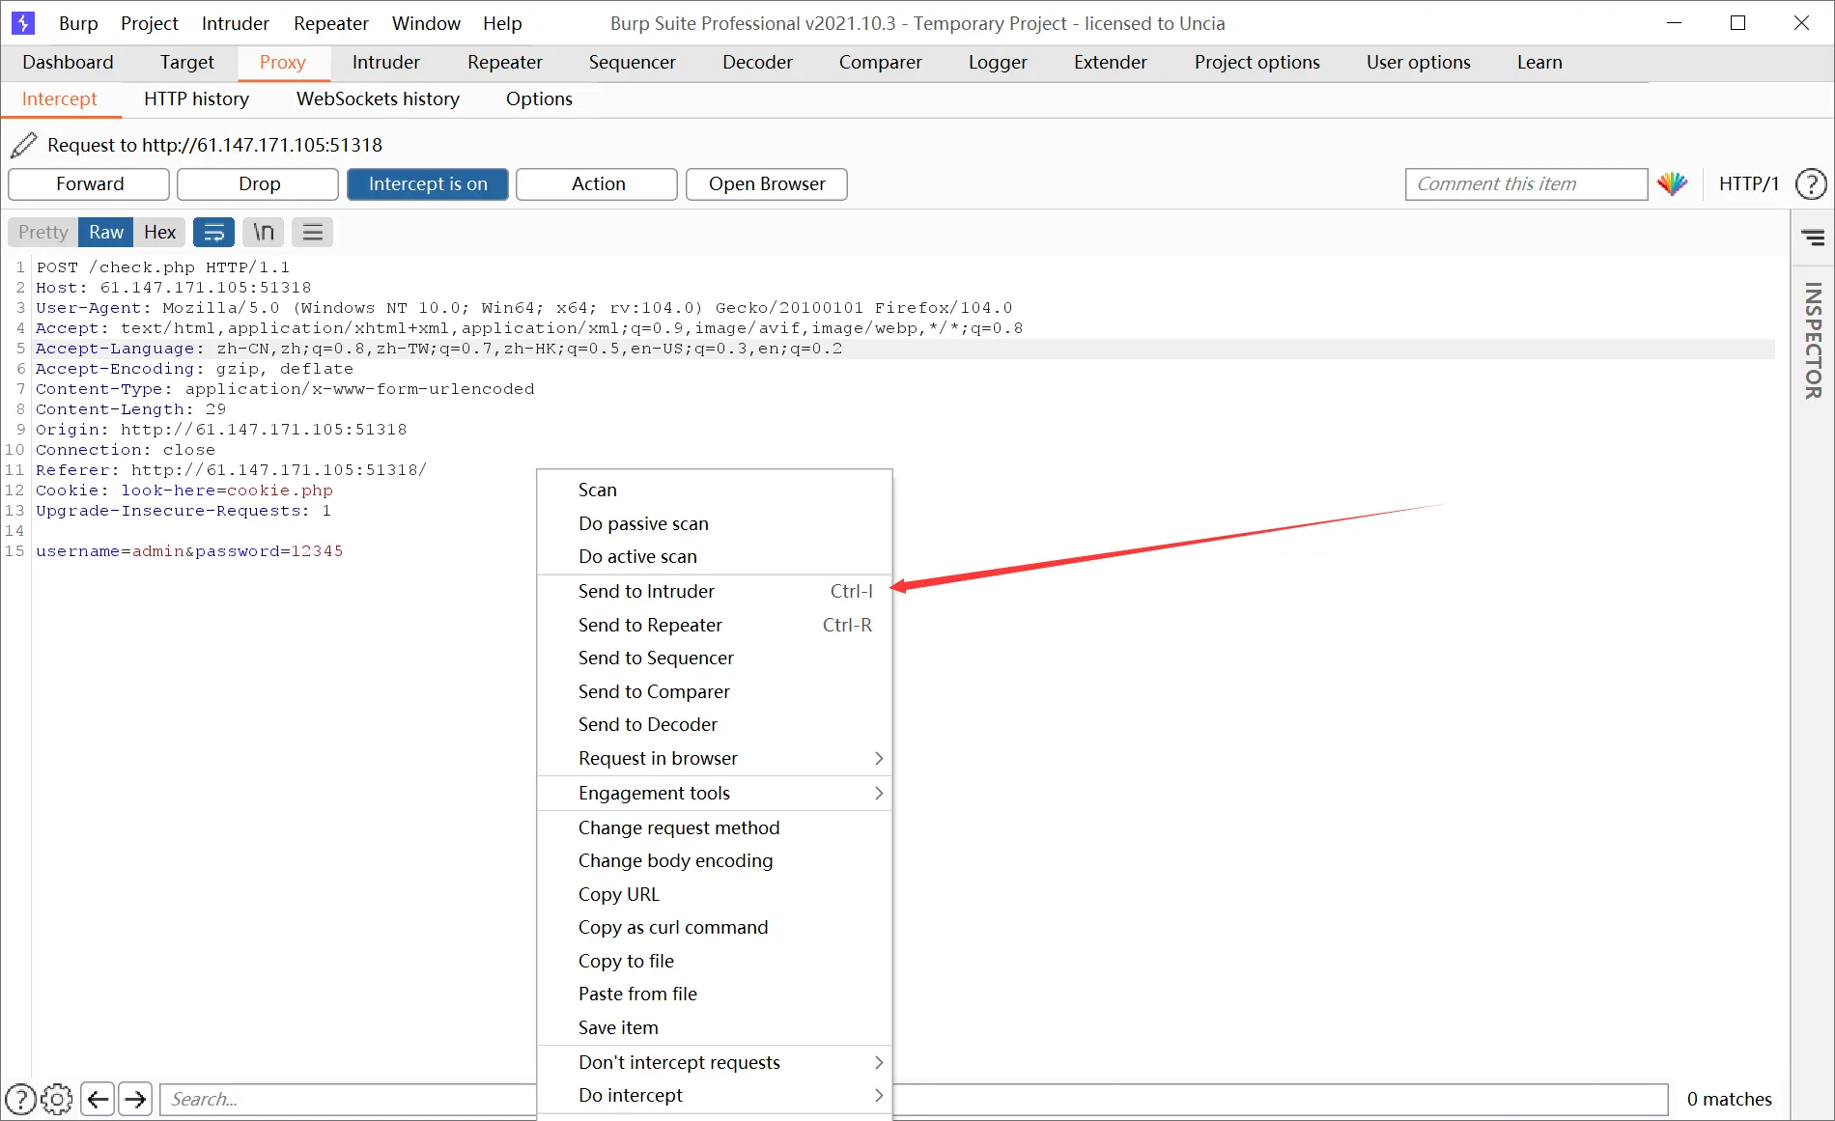This screenshot has height=1121, width=1835.
Task: Switch editor to Hex view
Action: (159, 232)
